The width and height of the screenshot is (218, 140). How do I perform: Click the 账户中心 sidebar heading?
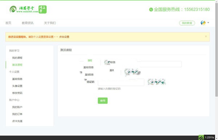(x=14, y=100)
